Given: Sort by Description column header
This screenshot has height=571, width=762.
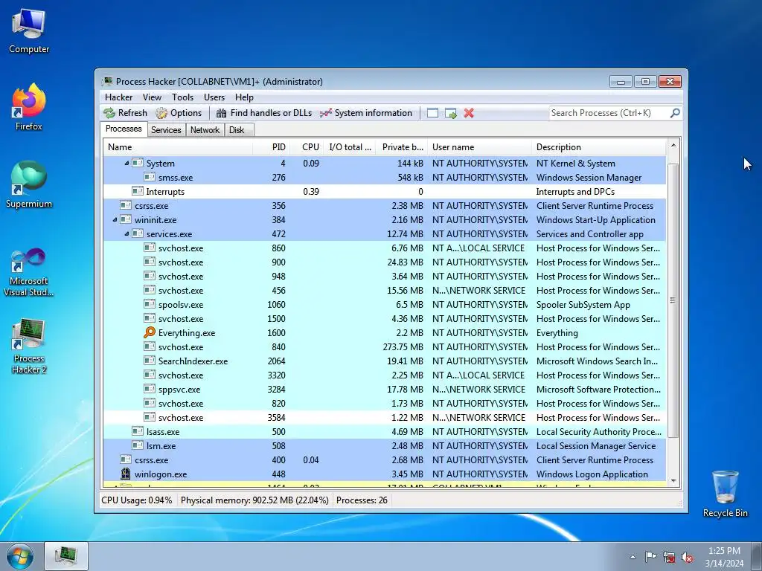Looking at the screenshot, I should pos(599,147).
